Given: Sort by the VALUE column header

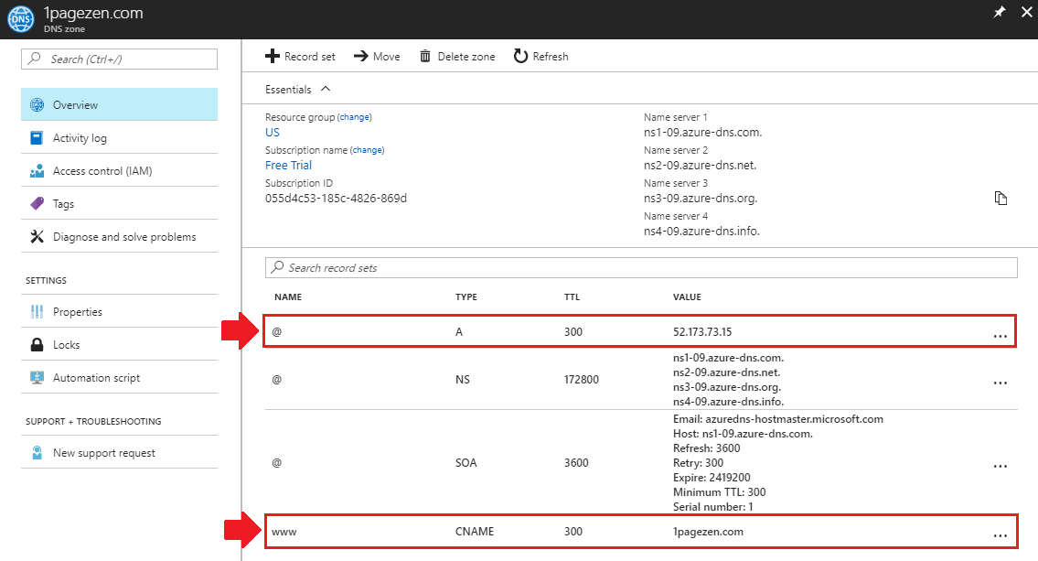Looking at the screenshot, I should [x=687, y=297].
